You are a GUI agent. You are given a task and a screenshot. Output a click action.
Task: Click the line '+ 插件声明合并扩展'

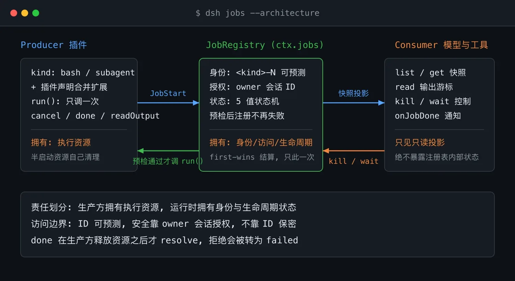(x=69, y=87)
